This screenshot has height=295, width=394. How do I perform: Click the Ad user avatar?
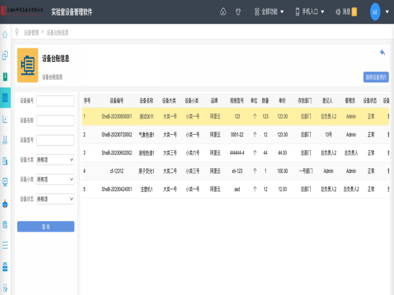tap(375, 12)
